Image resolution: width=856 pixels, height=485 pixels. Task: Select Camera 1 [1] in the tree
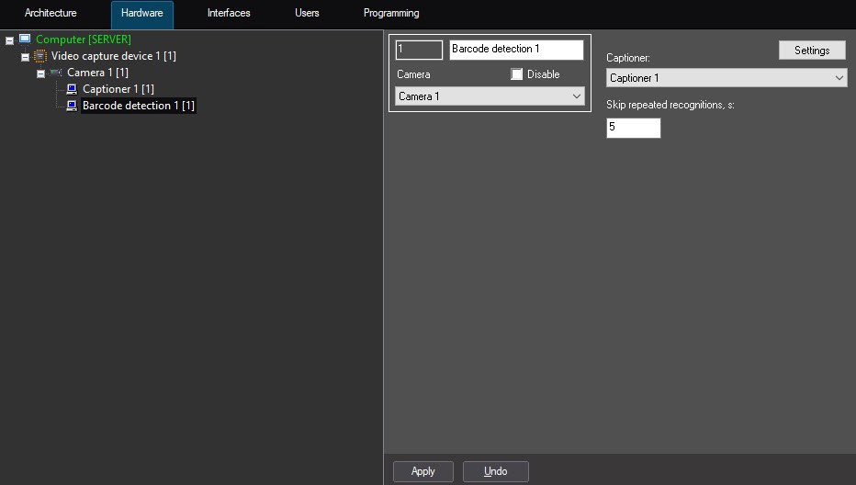(97, 72)
